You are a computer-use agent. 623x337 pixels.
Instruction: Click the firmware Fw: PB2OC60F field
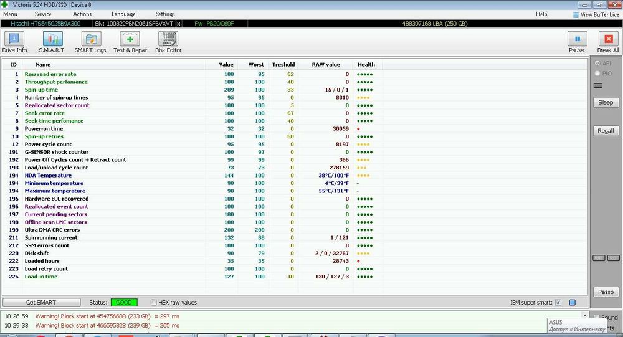[x=214, y=24]
